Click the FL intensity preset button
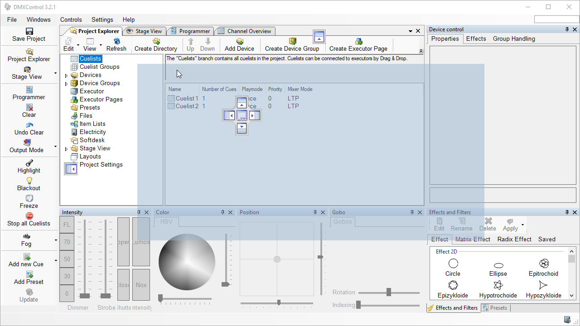The height and width of the screenshot is (326, 580). tap(67, 225)
